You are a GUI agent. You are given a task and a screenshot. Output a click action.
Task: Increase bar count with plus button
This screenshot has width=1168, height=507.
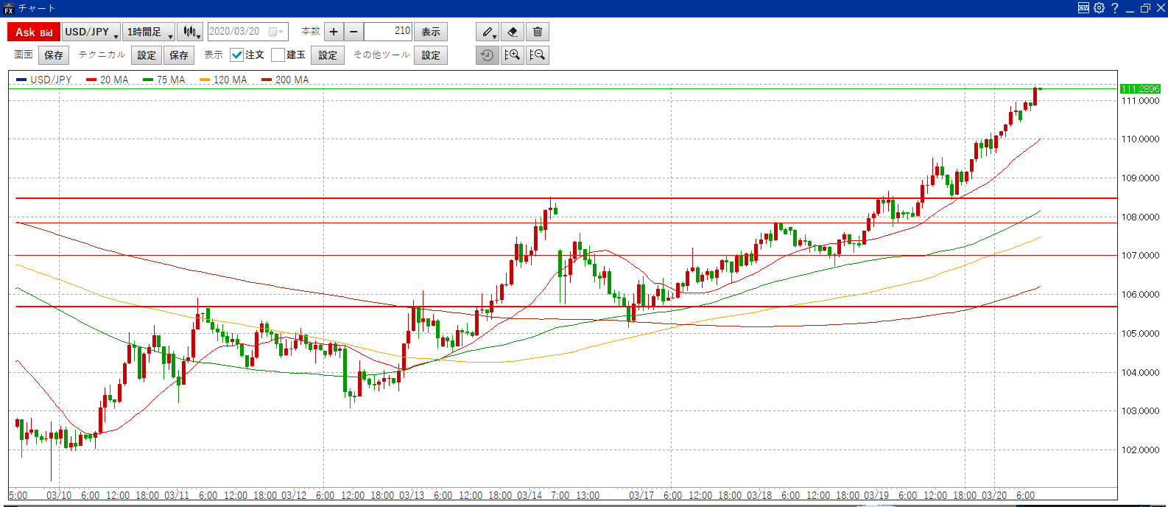coord(334,32)
